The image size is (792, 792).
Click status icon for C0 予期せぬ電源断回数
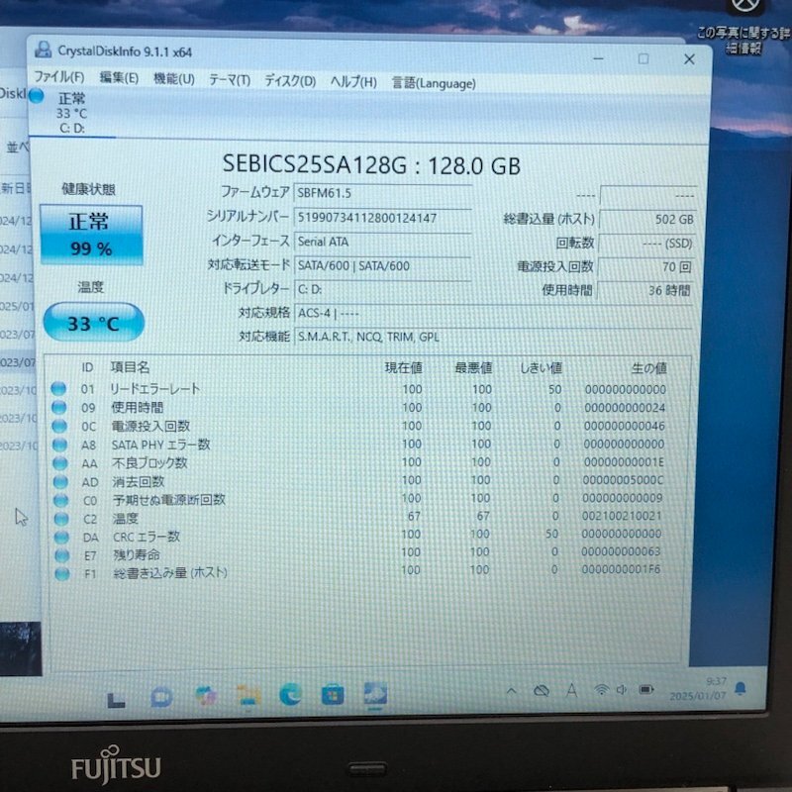click(x=61, y=500)
